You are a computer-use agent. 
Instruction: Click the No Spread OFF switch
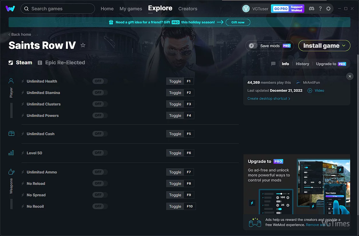(100, 195)
